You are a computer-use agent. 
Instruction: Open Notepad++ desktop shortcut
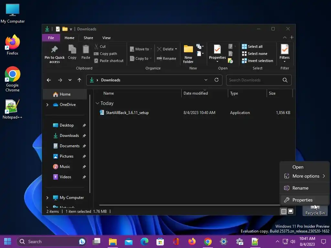(13, 109)
